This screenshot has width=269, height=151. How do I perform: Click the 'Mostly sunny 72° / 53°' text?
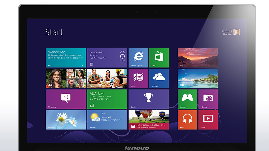coord(111,120)
